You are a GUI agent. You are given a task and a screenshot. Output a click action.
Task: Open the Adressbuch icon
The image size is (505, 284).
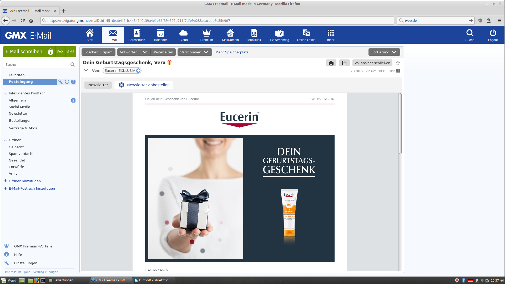137,35
